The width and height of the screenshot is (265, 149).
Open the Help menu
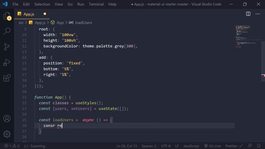click(112, 4)
